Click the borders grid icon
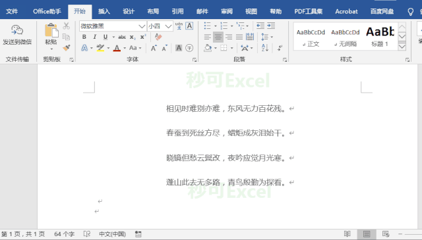The height and width of the screenshot is (240, 422). coord(224,48)
